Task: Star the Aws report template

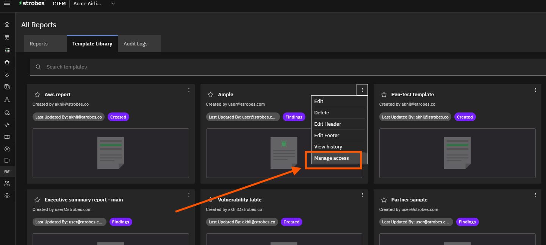Action: 37,95
